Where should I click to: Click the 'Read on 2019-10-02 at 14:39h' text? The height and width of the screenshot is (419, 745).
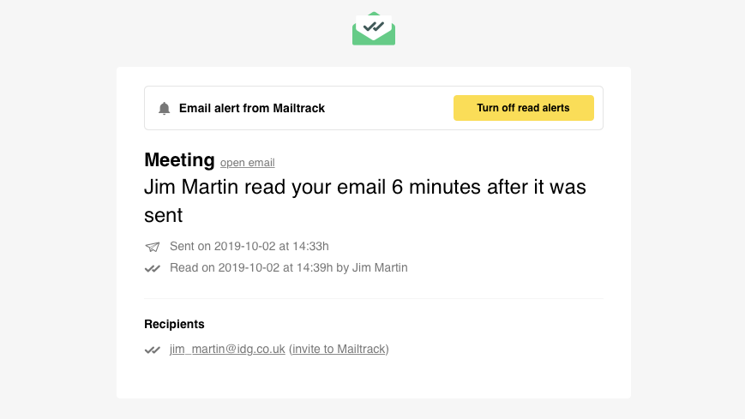pos(251,267)
